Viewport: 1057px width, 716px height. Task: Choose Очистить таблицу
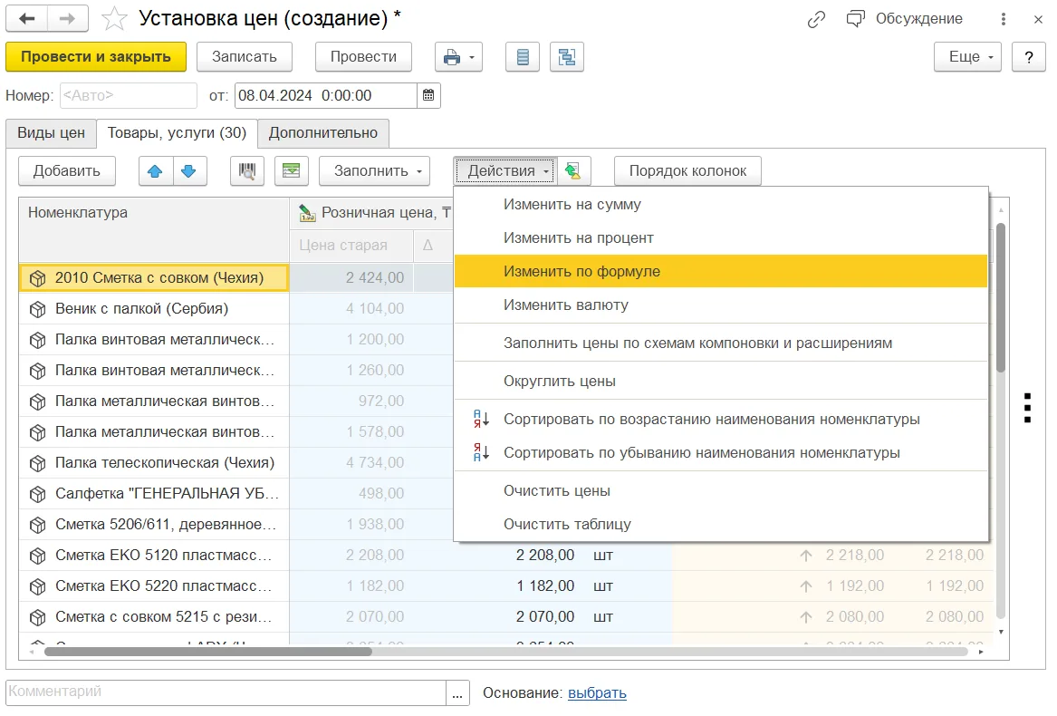[x=721, y=524]
